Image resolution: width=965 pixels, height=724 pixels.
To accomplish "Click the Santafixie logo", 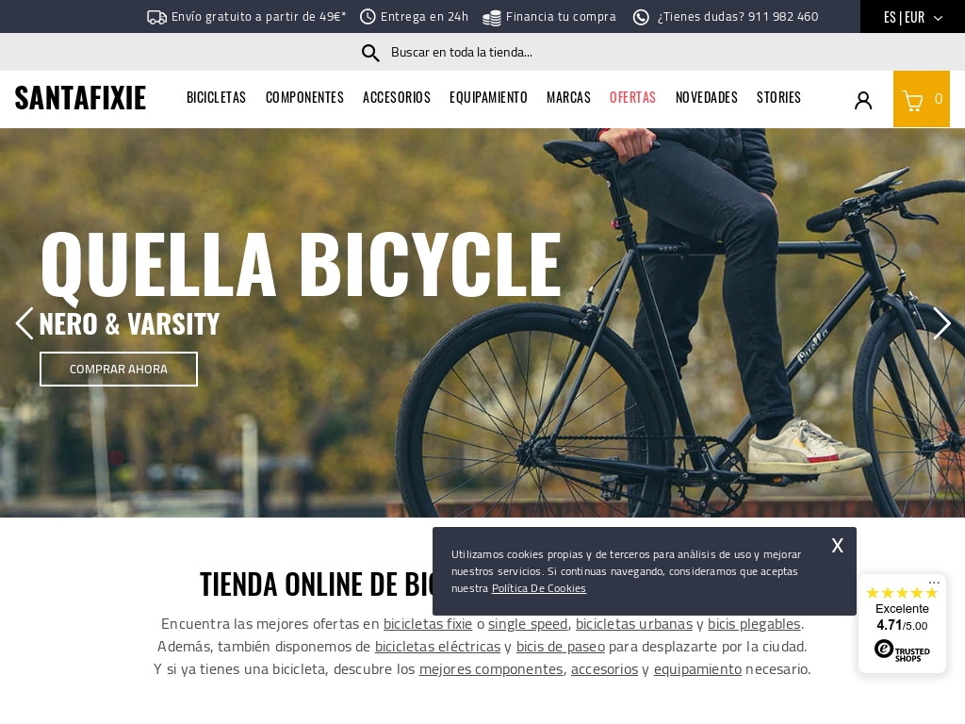I will point(81,98).
